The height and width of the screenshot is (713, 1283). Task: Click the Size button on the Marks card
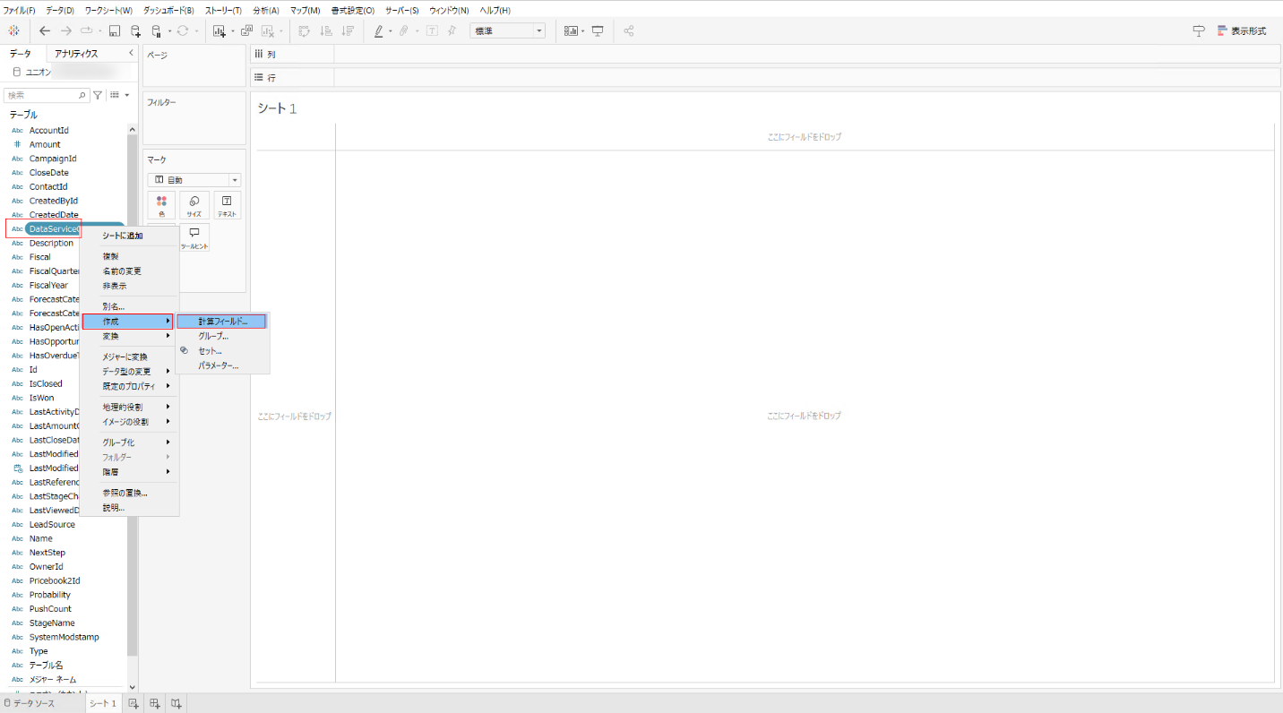pyautogui.click(x=194, y=204)
